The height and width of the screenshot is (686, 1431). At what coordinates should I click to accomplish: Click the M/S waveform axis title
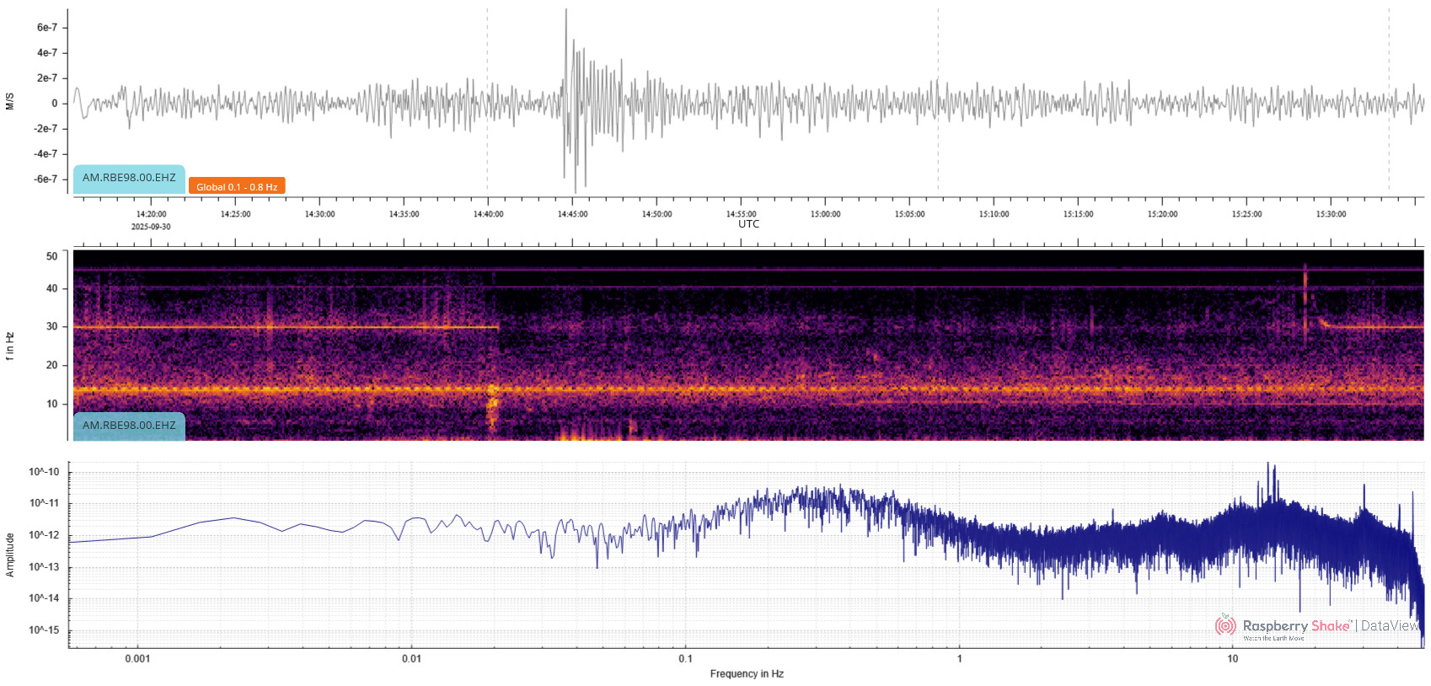click(x=10, y=101)
